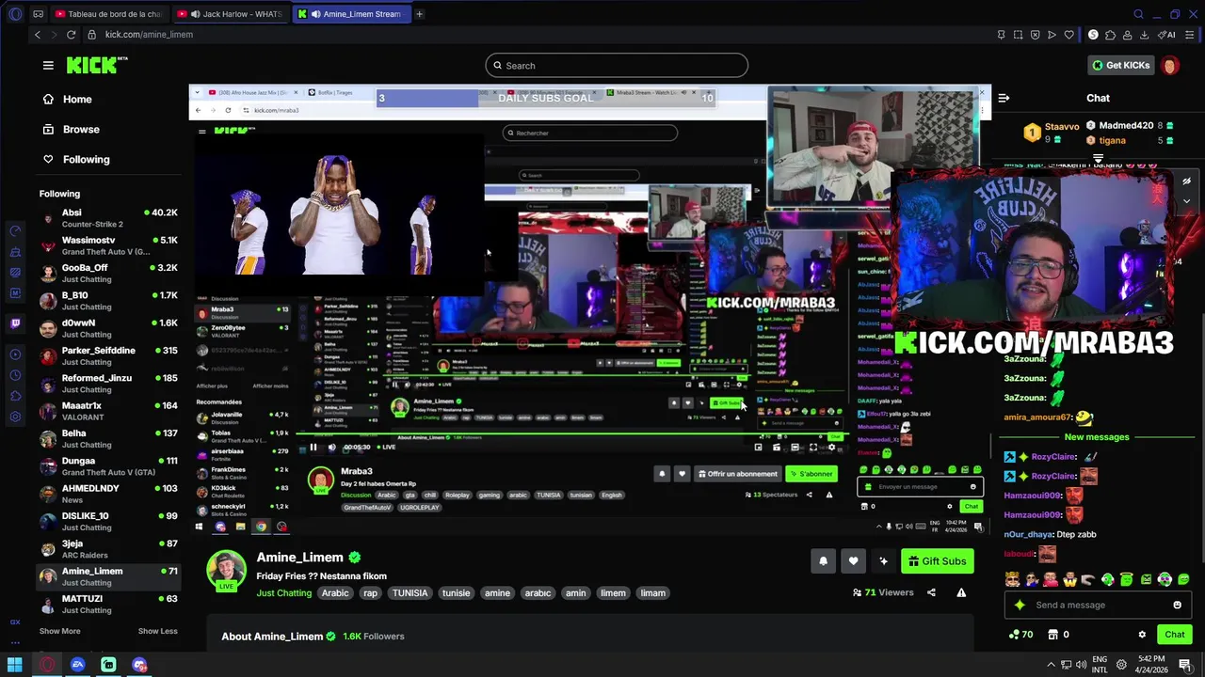Mute the embedded stream volume icon
Viewport: 1205px width, 677px height.
coord(331,448)
